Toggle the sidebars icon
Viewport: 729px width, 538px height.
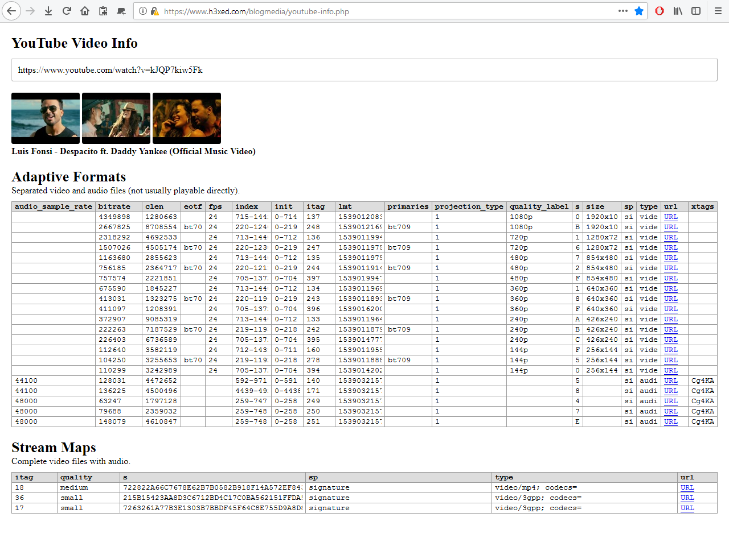point(696,11)
